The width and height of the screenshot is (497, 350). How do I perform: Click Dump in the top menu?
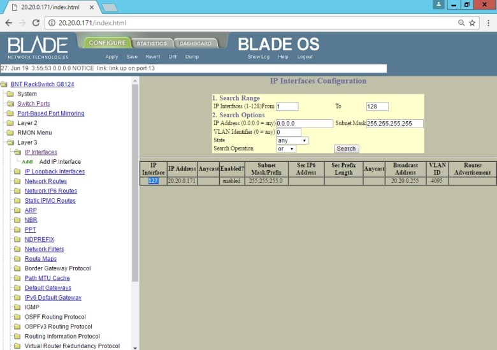192,57
